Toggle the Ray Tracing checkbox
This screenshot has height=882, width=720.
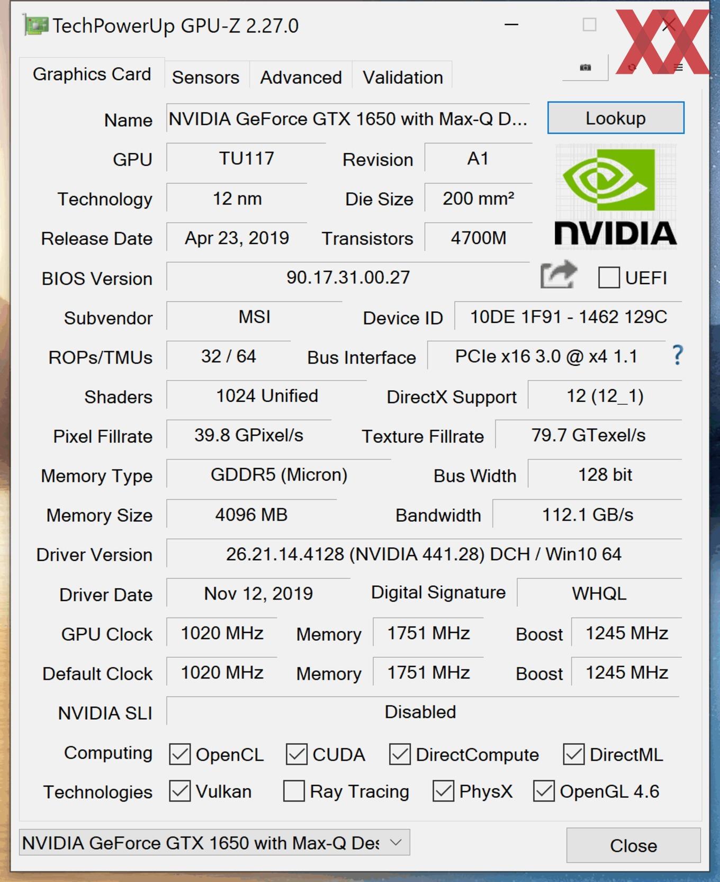click(294, 791)
